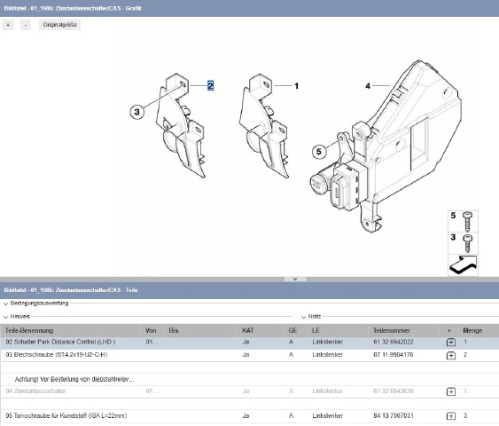
Task: Click Teile panel title bar
Action: pyautogui.click(x=250, y=290)
